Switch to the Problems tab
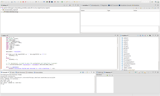Viewport: 160px width, 96px height. point(29,72)
